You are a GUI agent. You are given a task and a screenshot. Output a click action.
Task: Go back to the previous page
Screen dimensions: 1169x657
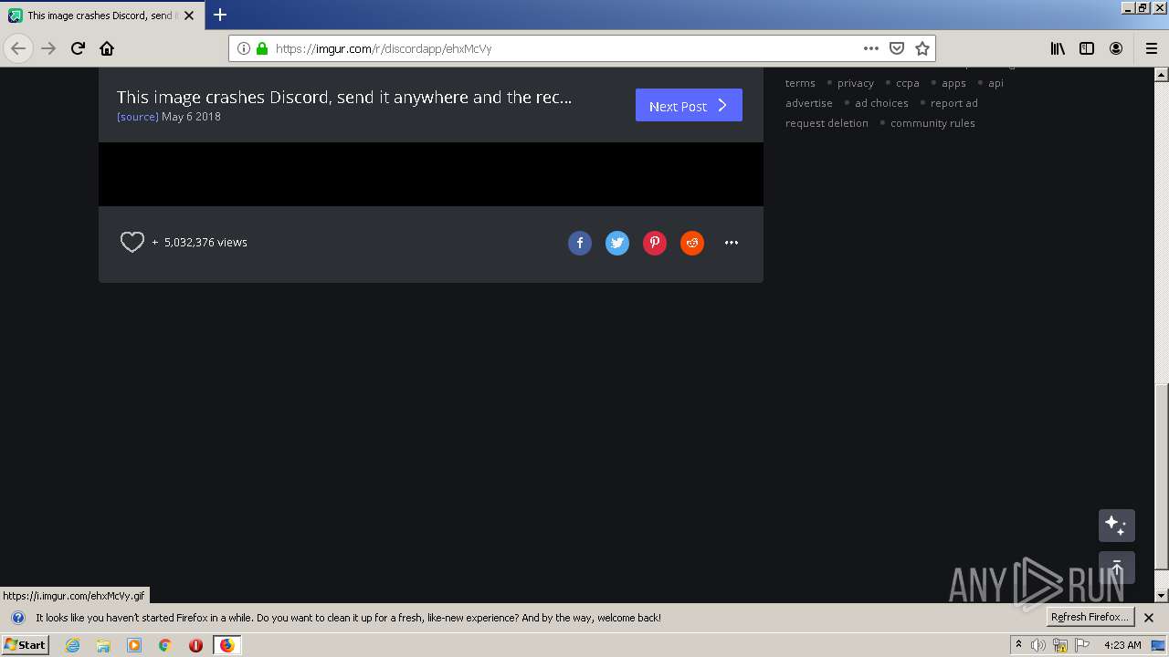tap(18, 48)
